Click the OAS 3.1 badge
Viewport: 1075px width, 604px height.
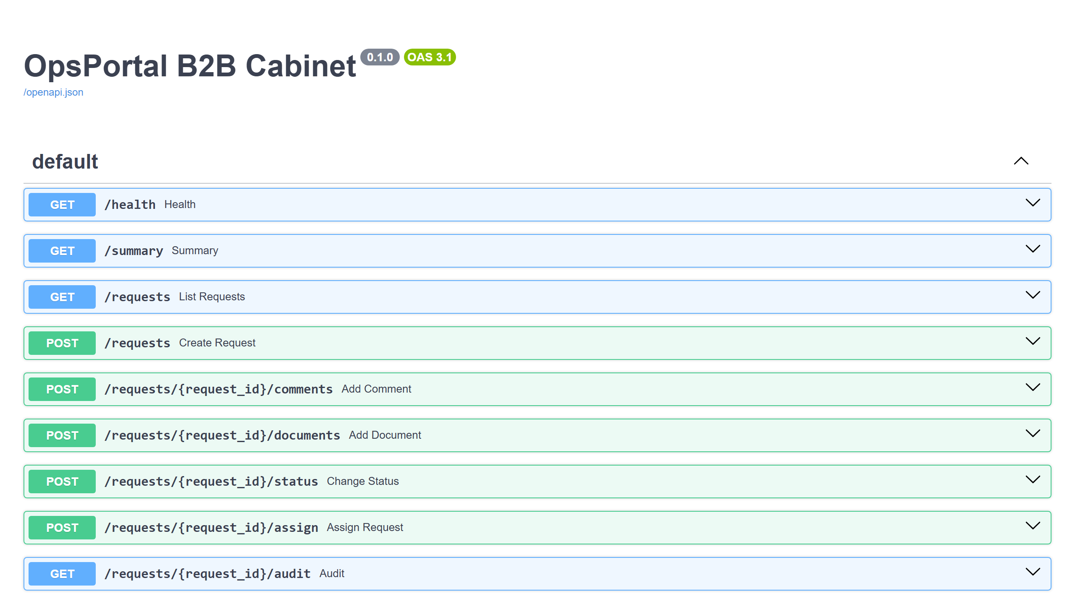coord(429,57)
